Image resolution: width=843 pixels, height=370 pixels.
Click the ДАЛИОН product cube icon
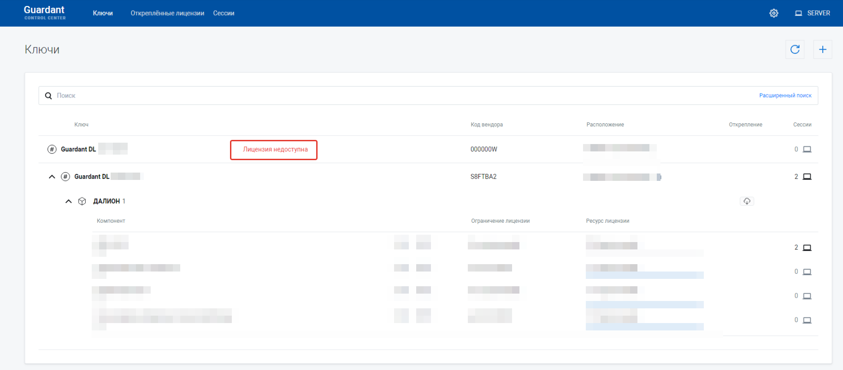[x=82, y=201]
